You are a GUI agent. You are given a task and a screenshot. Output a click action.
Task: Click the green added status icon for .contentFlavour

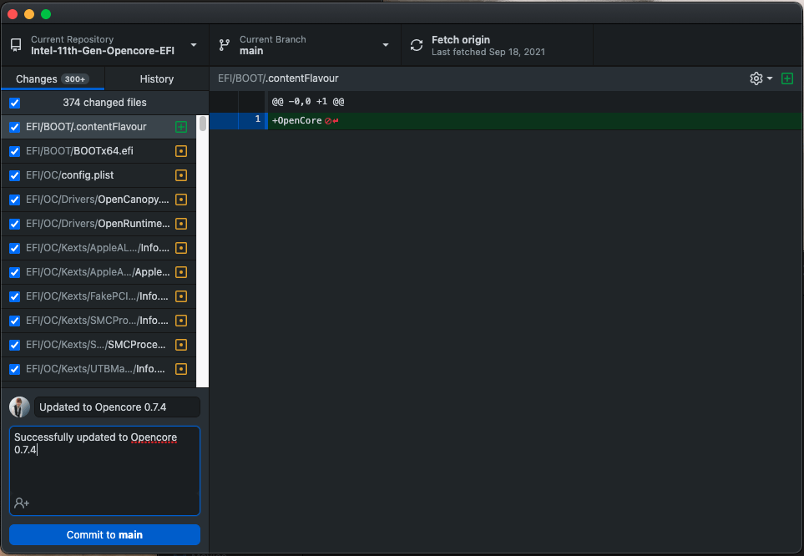181,127
